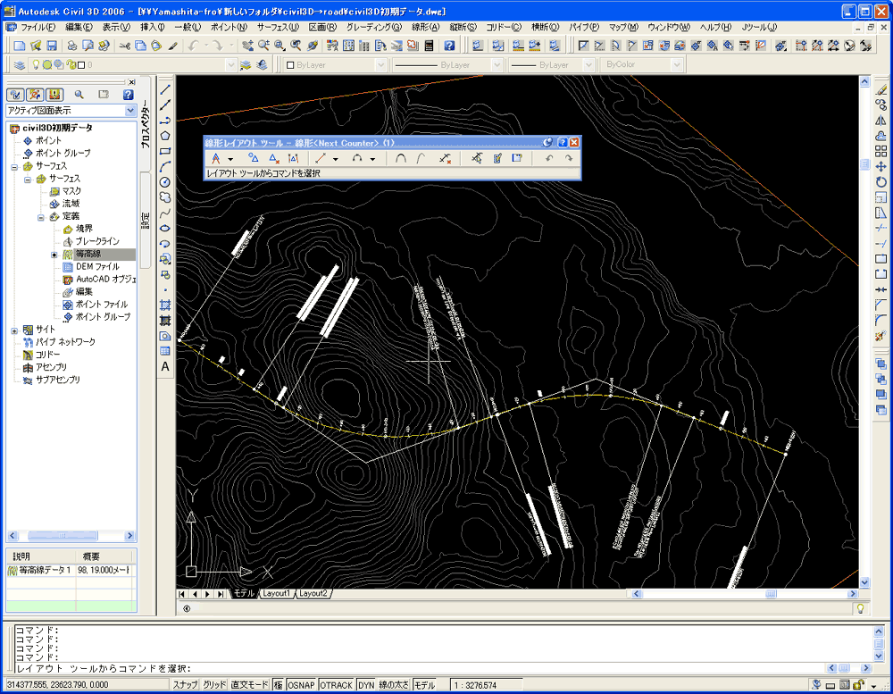Select the Circle draw tool

(165, 182)
